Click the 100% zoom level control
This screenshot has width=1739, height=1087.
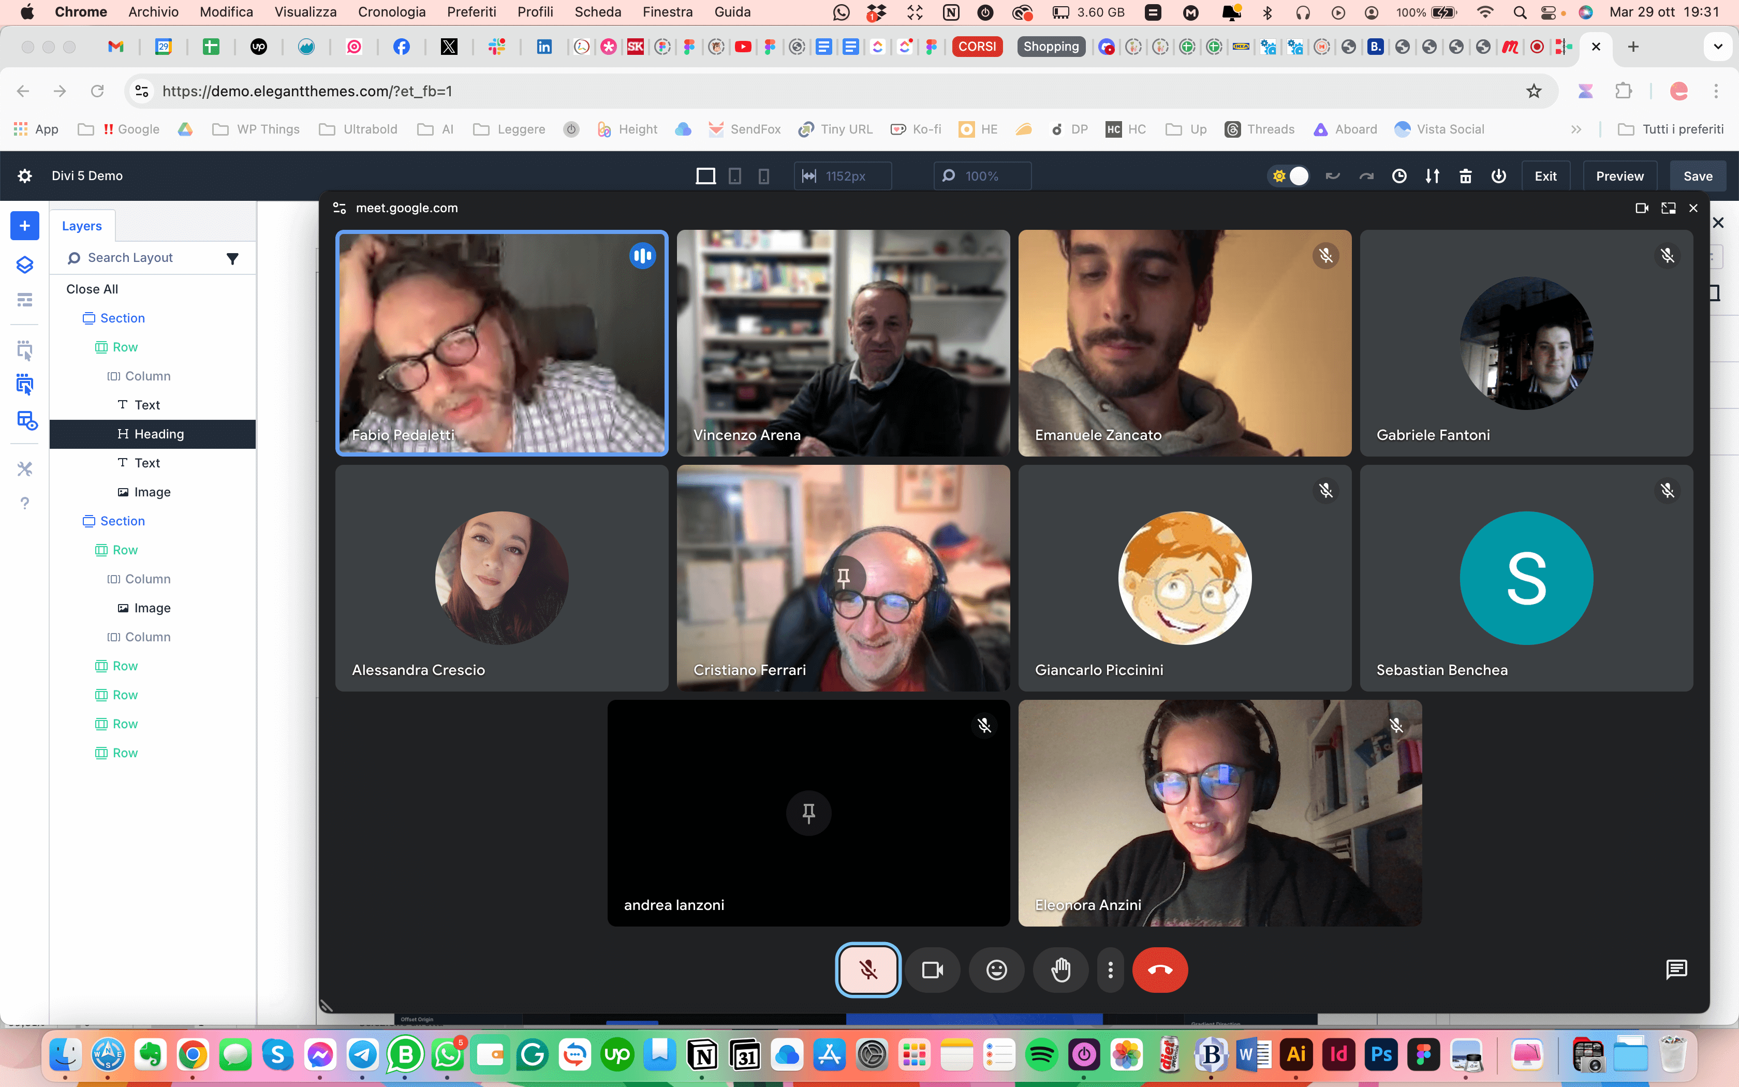tap(982, 175)
